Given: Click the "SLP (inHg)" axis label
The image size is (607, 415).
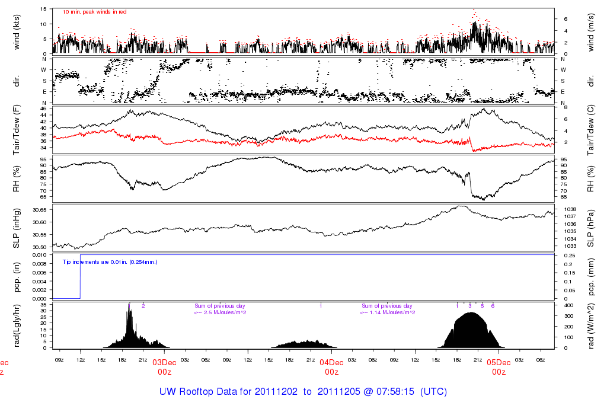Looking at the screenshot, I should pos(16,228).
